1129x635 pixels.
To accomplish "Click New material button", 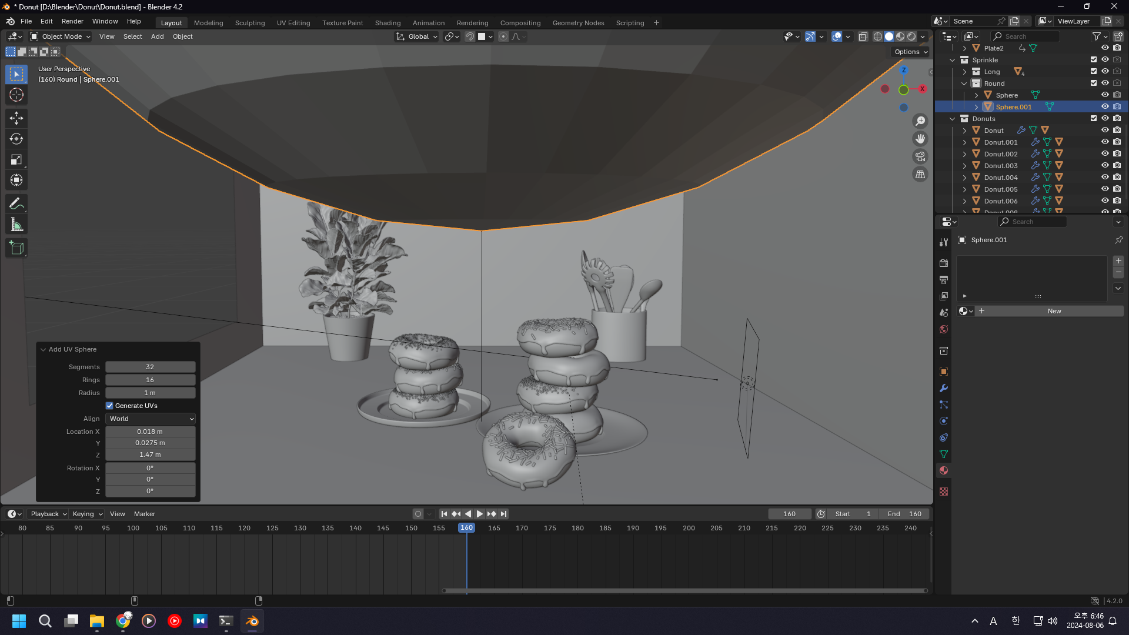I will point(1054,311).
